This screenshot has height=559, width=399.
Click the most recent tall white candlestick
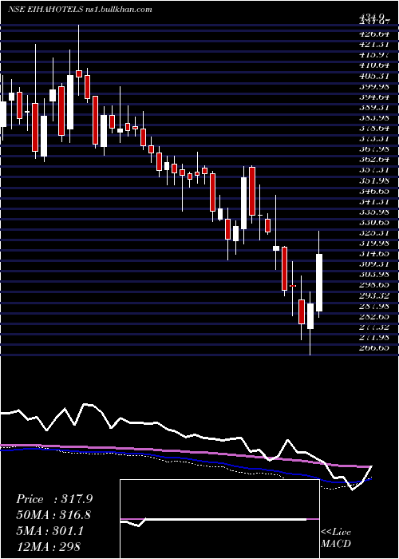[x=319, y=283]
